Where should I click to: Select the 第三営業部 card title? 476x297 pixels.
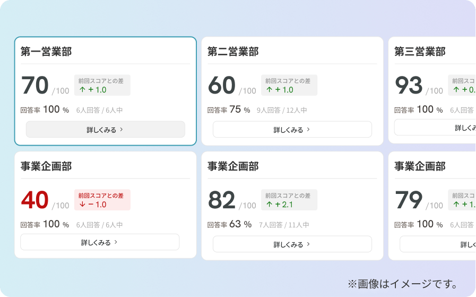[x=420, y=52]
